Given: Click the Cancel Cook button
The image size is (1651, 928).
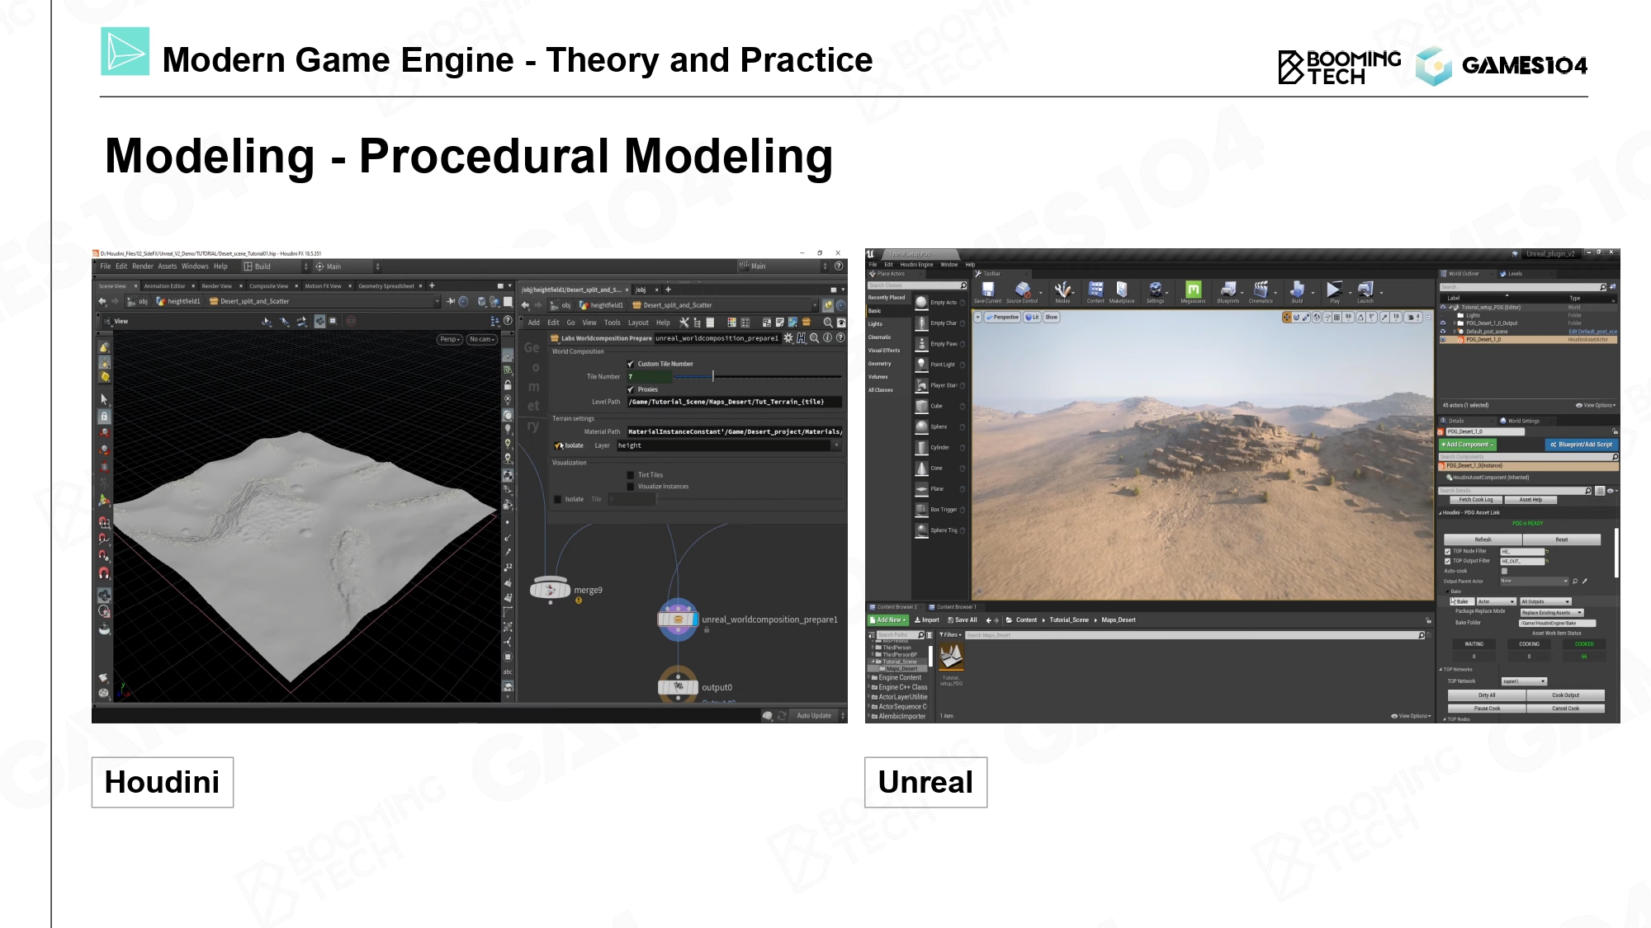Looking at the screenshot, I should pos(1566,709).
